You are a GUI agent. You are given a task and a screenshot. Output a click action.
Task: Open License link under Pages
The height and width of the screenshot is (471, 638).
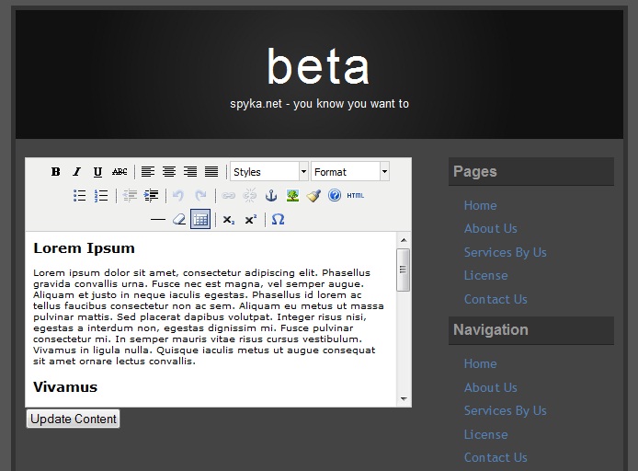click(485, 275)
